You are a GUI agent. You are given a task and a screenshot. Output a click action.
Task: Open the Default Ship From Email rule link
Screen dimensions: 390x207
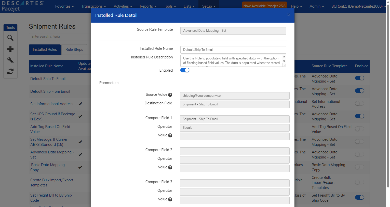click(x=50, y=91)
